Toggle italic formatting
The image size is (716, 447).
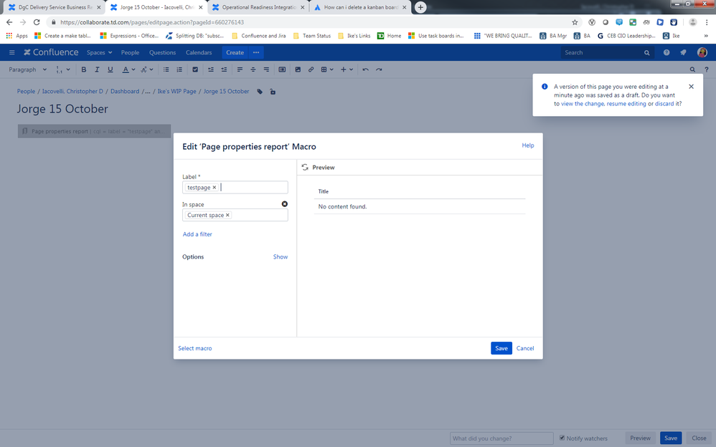97,69
